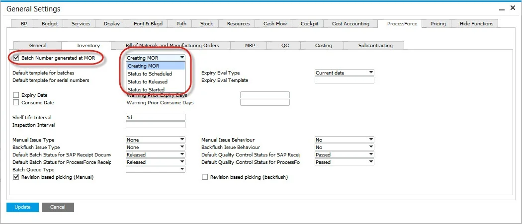Image resolution: width=522 pixels, height=224 pixels.
Task: Enable Revision based picking (backflush)
Action: 205,177
